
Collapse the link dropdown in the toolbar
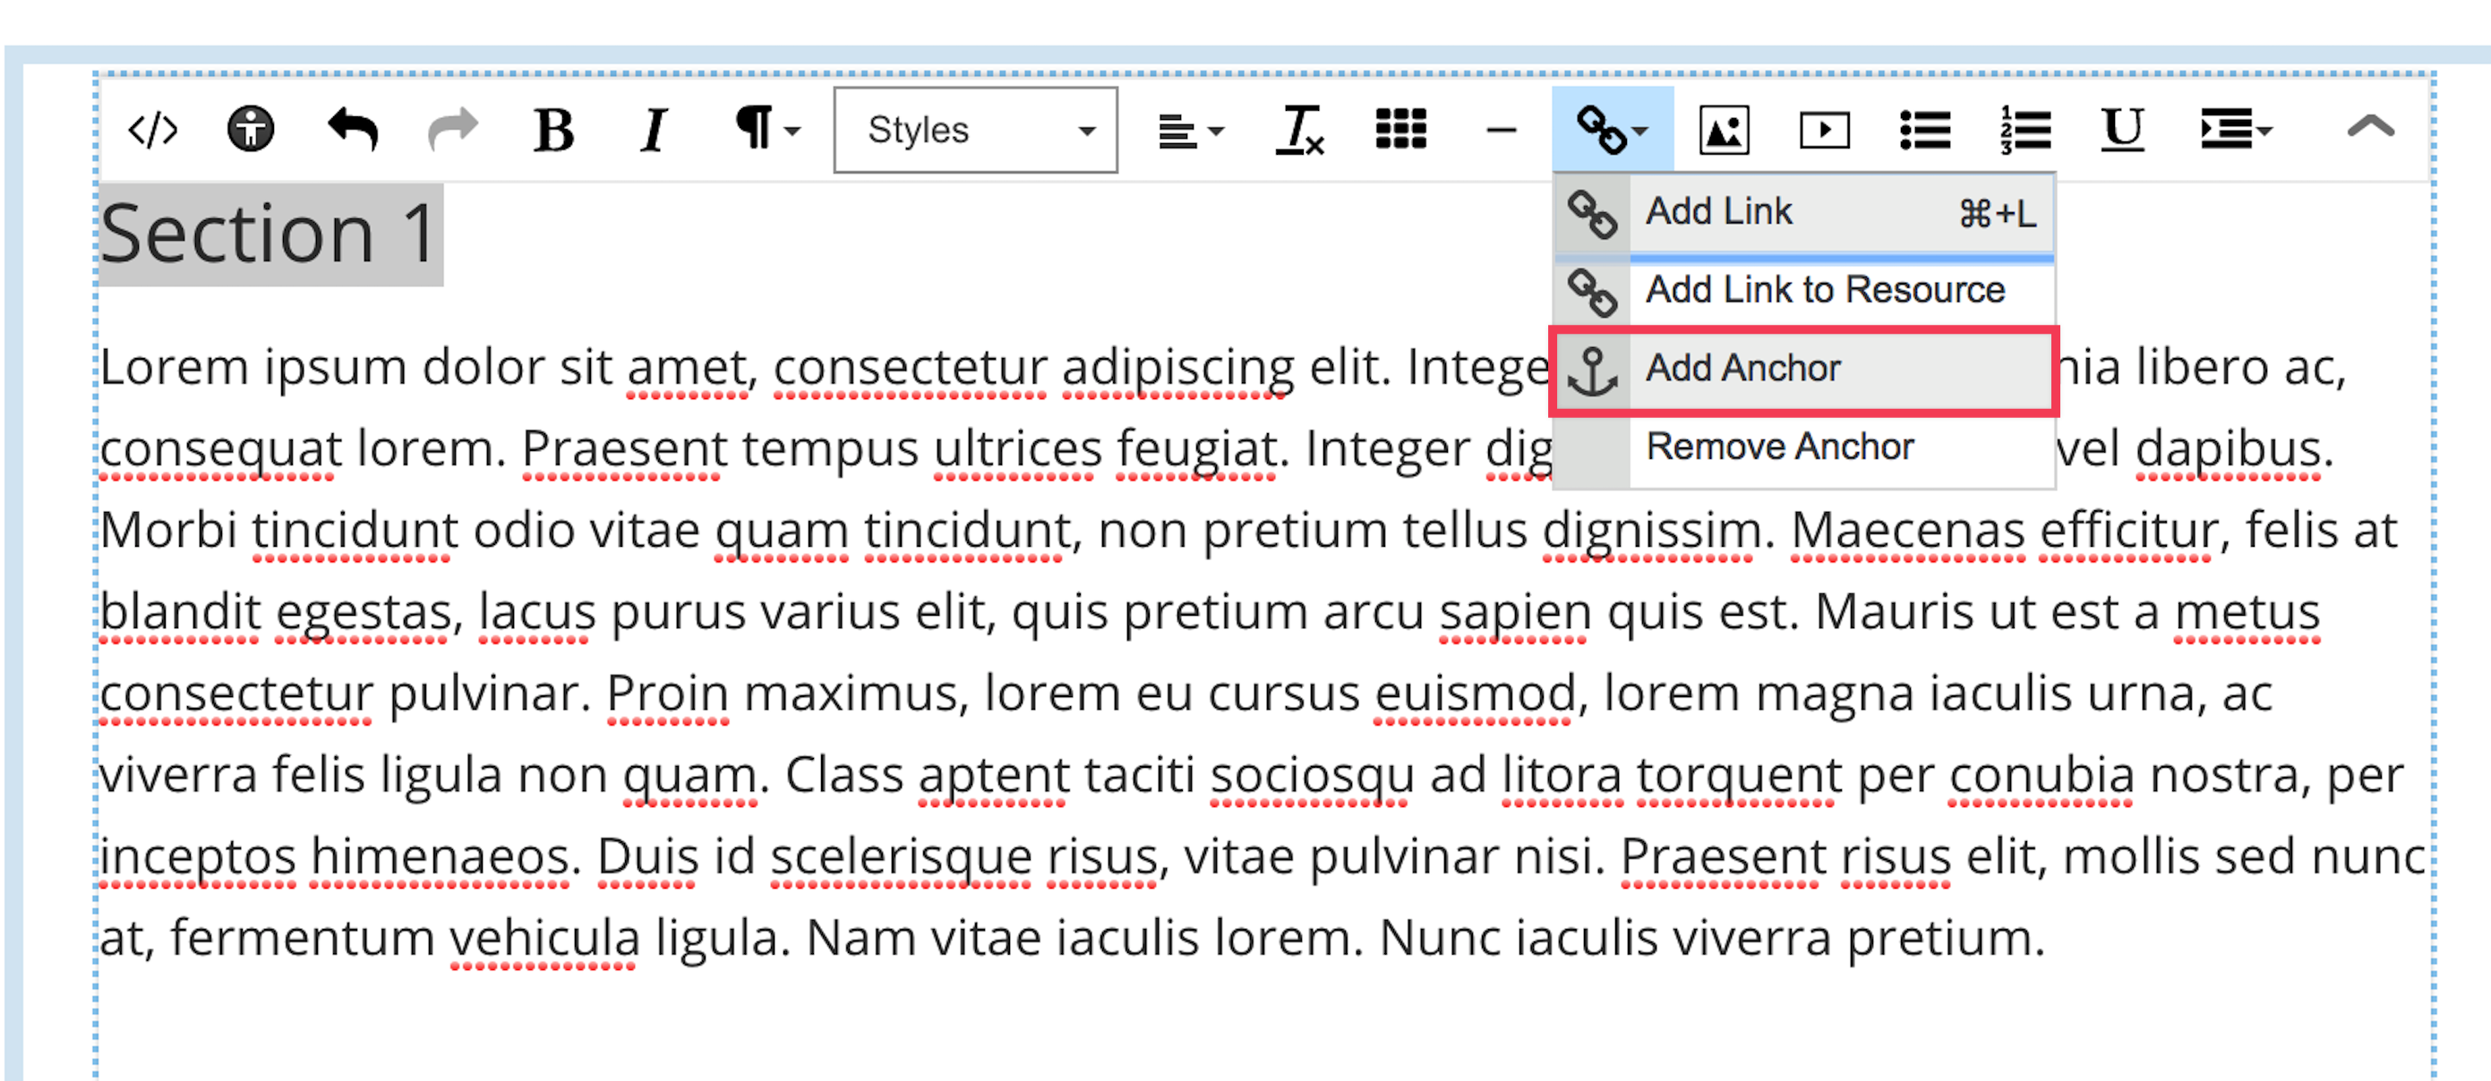pos(1612,131)
